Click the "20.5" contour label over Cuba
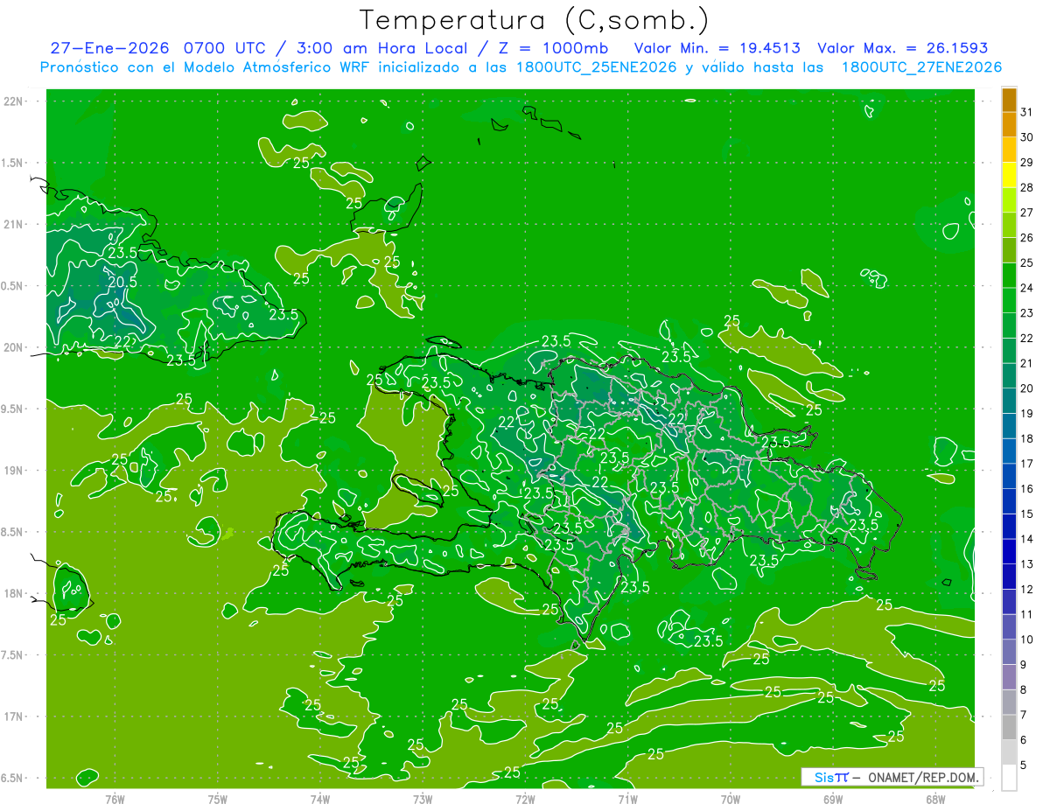The height and width of the screenshot is (811, 1050). 122,282
